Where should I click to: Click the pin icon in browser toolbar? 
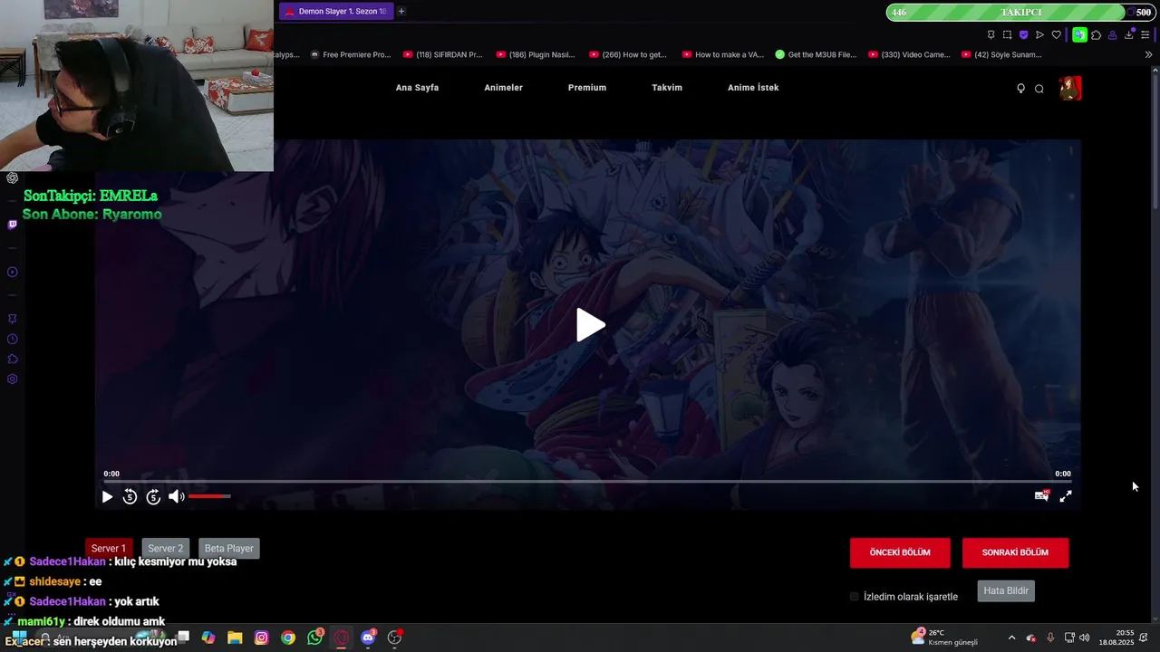pyautogui.click(x=991, y=34)
